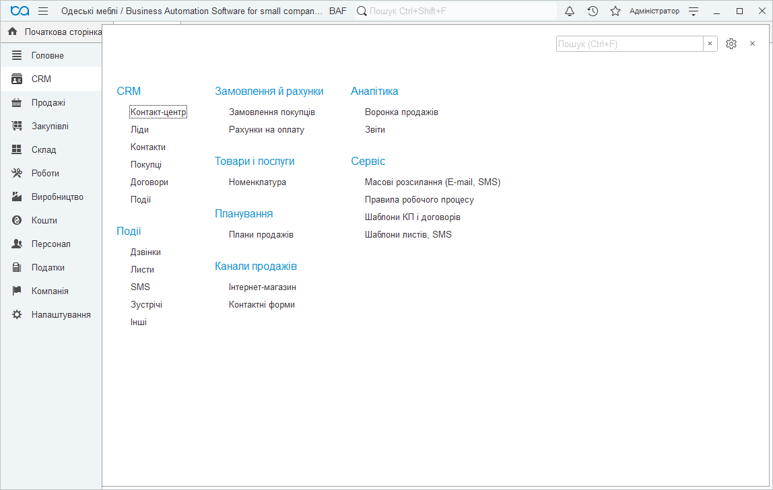Open menu settings gear icon
Screen dimensions: 773x490
(731, 44)
